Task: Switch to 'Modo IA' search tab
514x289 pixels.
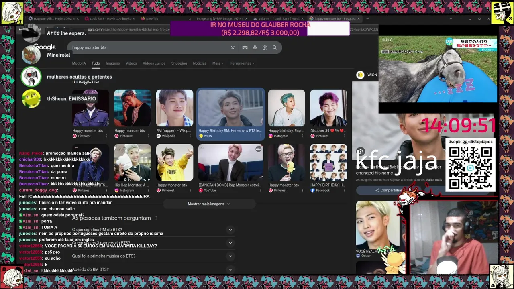Action: coord(79,63)
